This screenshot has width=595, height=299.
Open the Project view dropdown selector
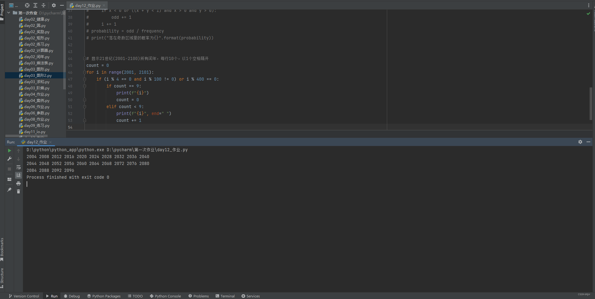coord(13,5)
